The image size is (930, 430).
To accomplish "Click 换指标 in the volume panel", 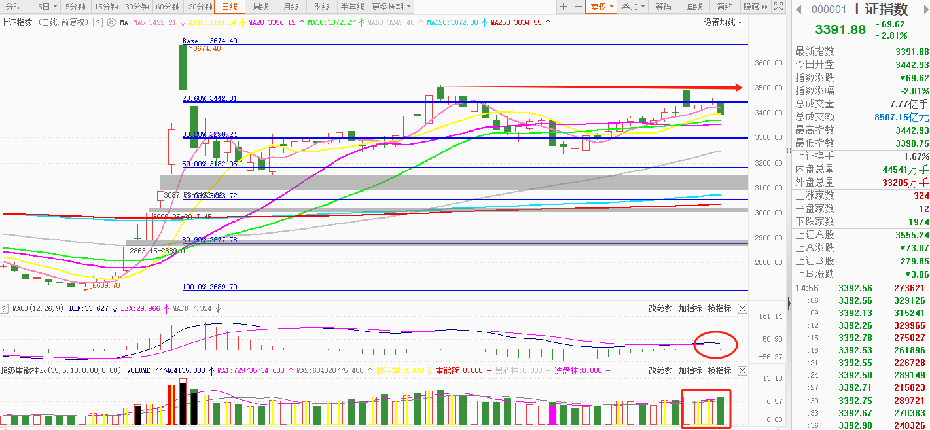I will (x=719, y=370).
